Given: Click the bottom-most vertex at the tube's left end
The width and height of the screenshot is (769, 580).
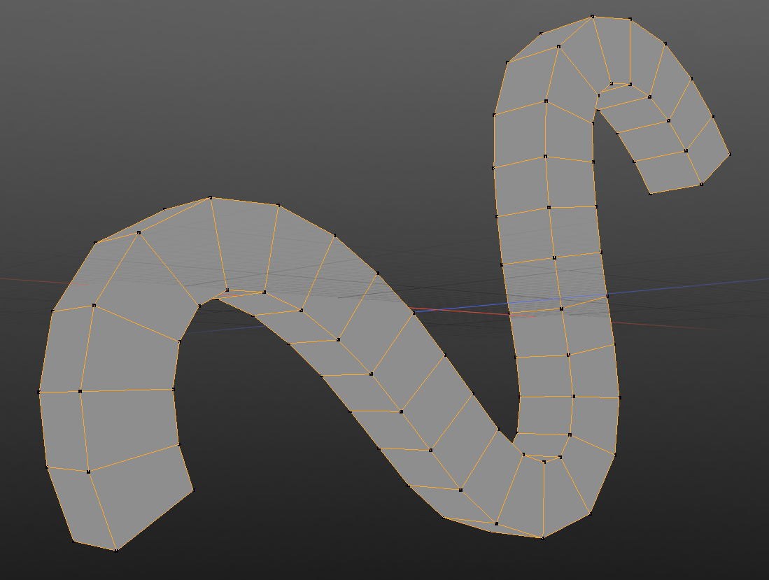Looking at the screenshot, I should tap(116, 550).
